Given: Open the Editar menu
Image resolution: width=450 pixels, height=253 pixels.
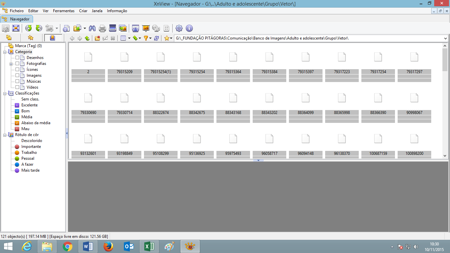Looking at the screenshot, I should tap(33, 11).
